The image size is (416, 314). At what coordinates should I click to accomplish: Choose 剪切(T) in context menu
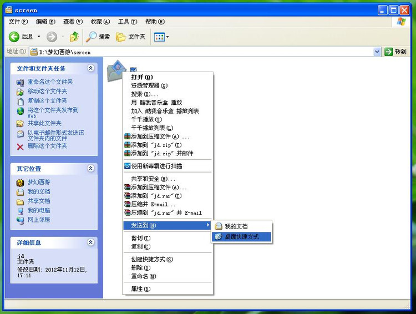(168, 238)
